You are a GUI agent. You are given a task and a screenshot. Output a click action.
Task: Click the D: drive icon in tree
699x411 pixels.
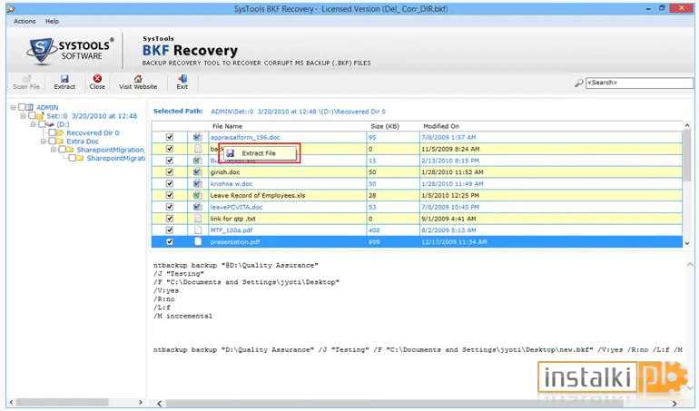[x=50, y=124]
